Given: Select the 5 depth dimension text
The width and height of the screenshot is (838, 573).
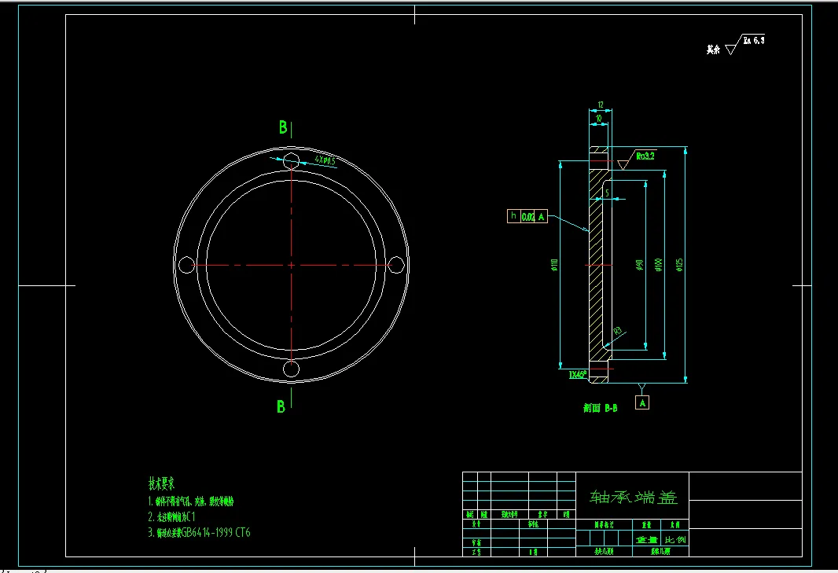Looking at the screenshot, I should click(x=607, y=193).
